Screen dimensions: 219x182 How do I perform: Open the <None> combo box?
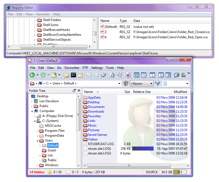(x=142, y=84)
